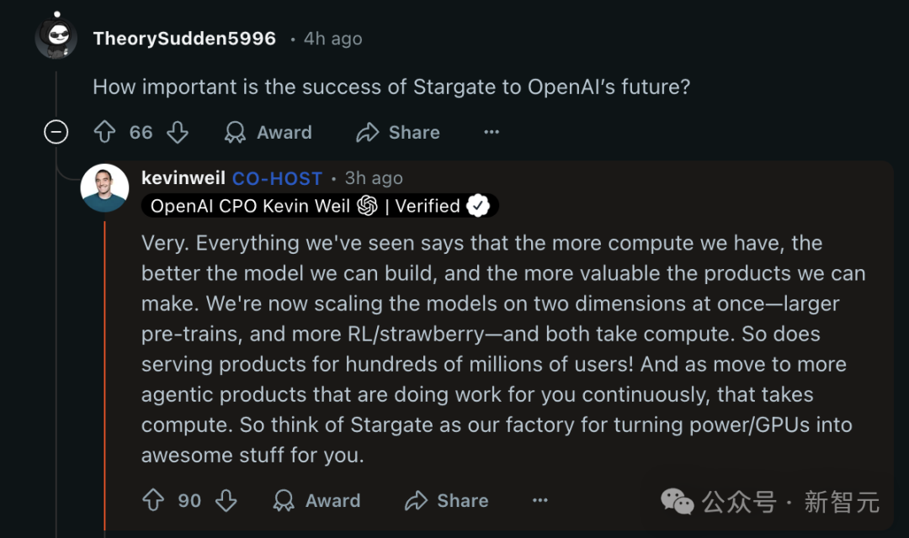Click TheorySudden5996's avatar image
Viewport: 909px width, 538px height.
click(x=56, y=37)
